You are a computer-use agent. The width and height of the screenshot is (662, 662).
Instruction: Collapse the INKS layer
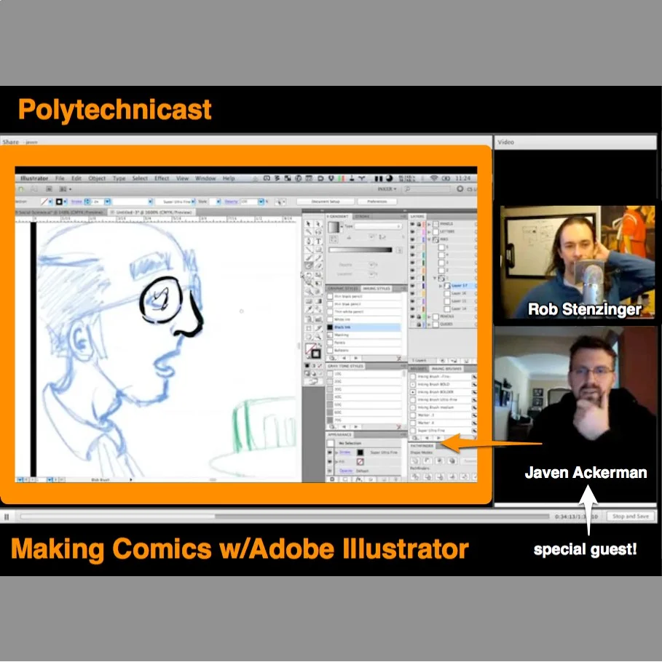pos(430,239)
